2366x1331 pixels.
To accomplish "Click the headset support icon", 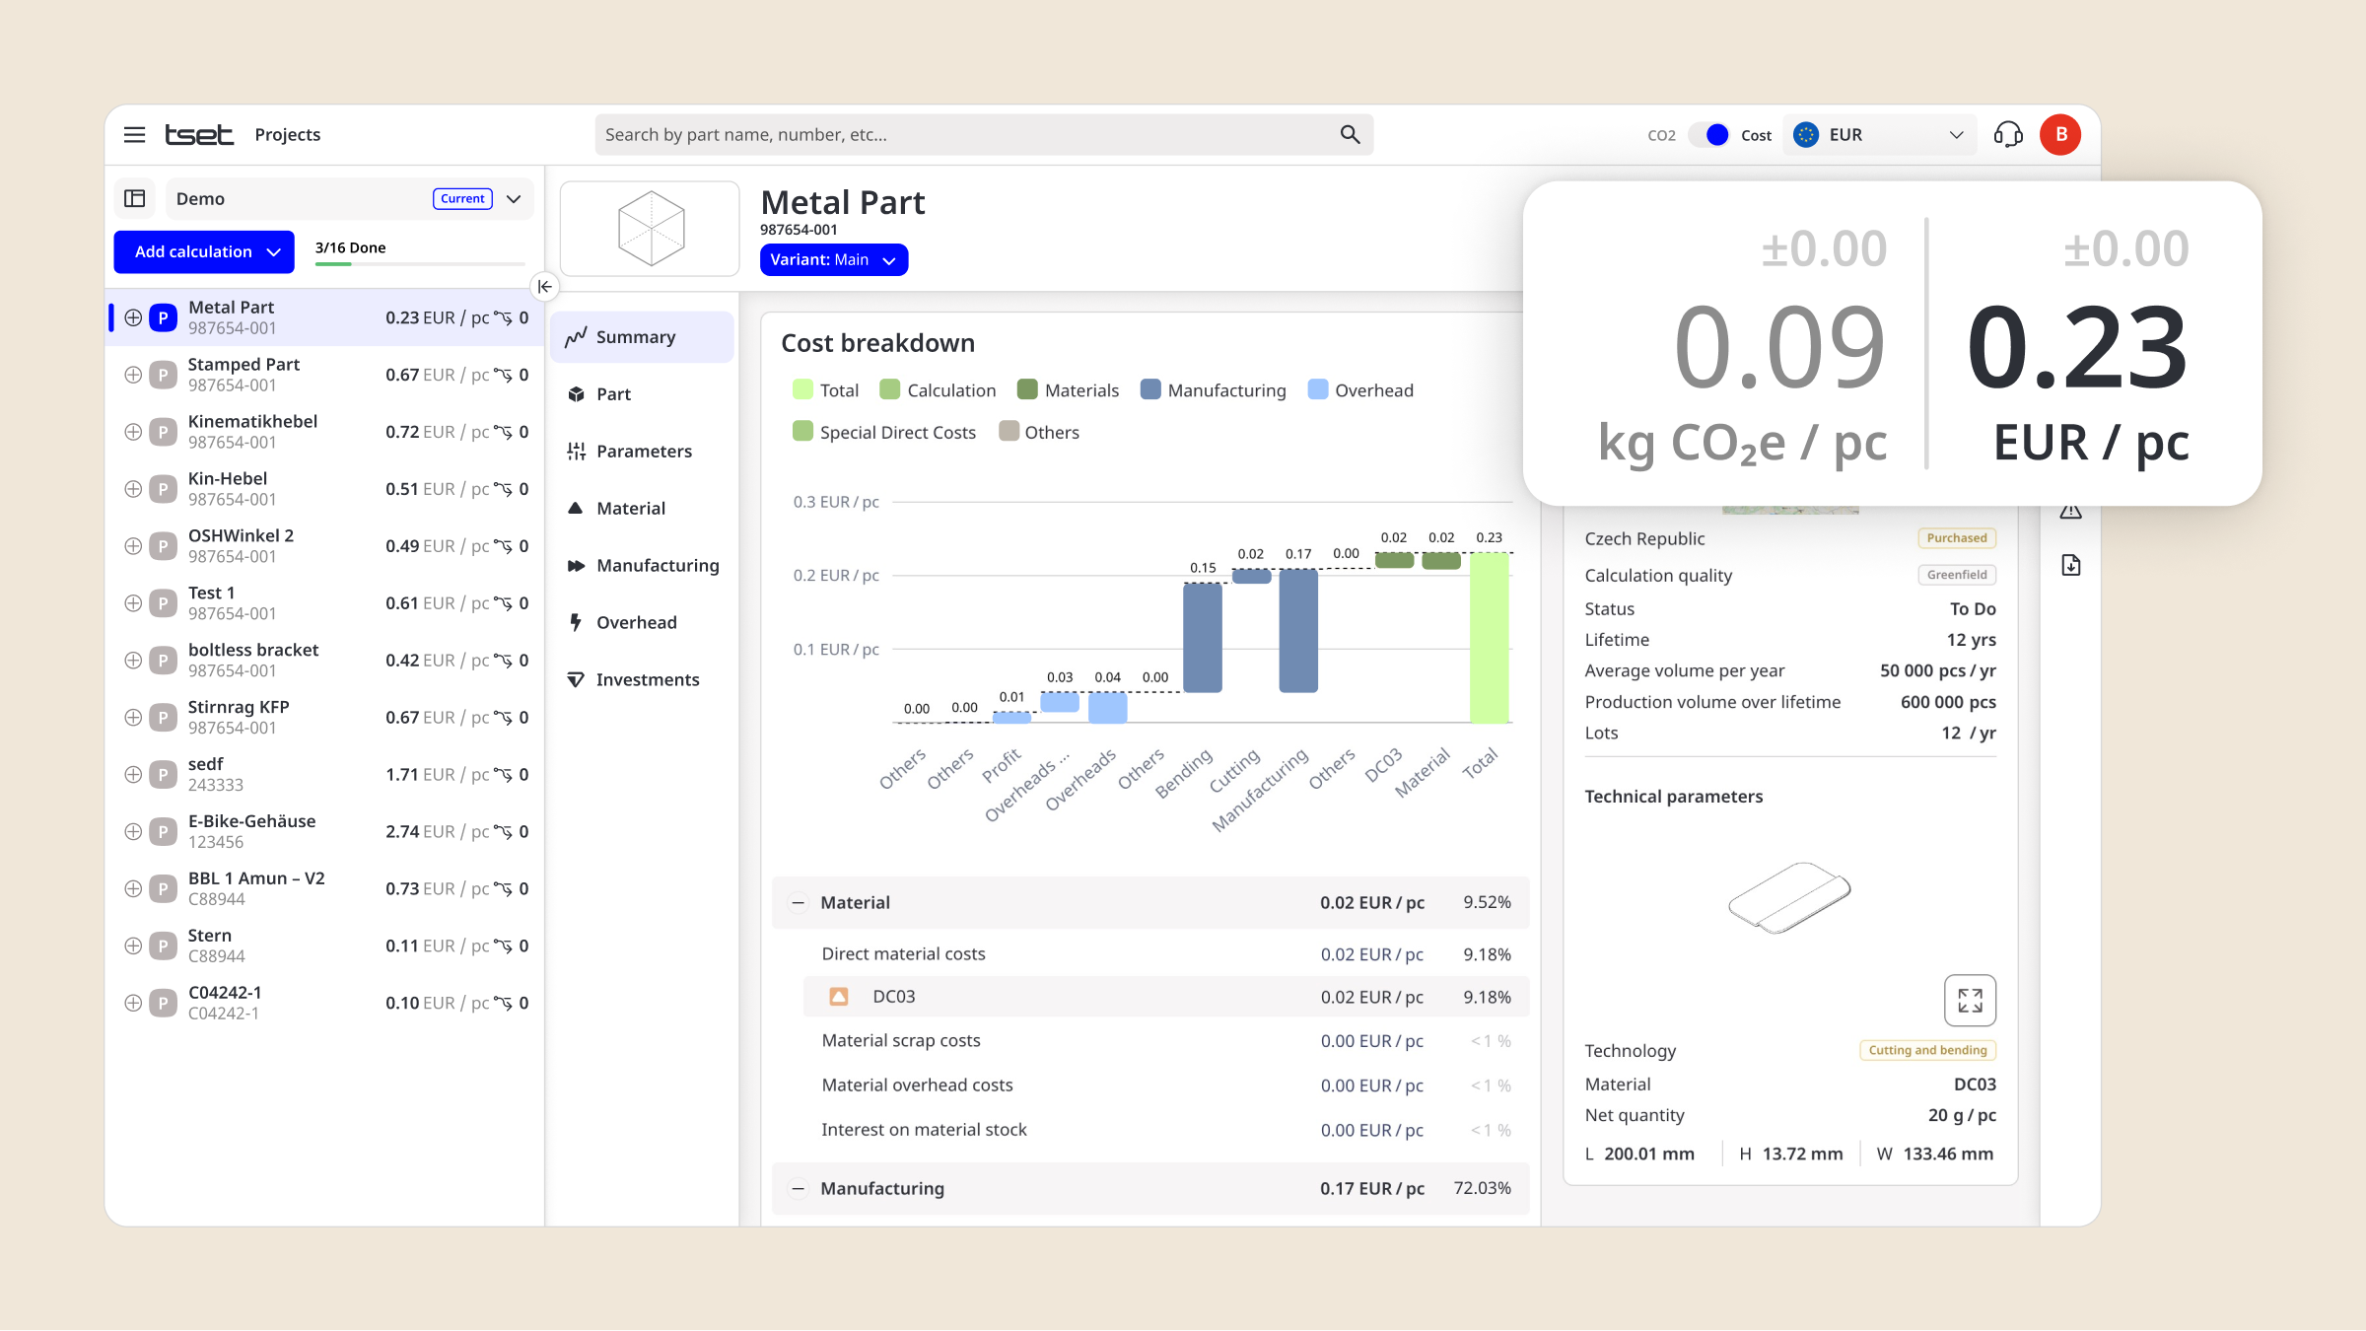I will point(2007,135).
